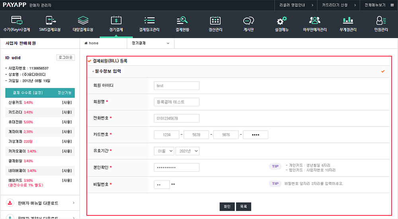Click the third card number field 9876
398x219 pixels.
point(226,135)
